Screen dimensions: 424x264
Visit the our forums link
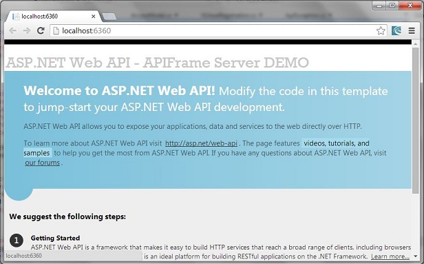point(42,163)
